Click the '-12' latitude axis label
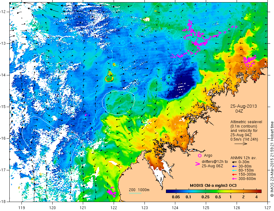 tap(4, 12)
